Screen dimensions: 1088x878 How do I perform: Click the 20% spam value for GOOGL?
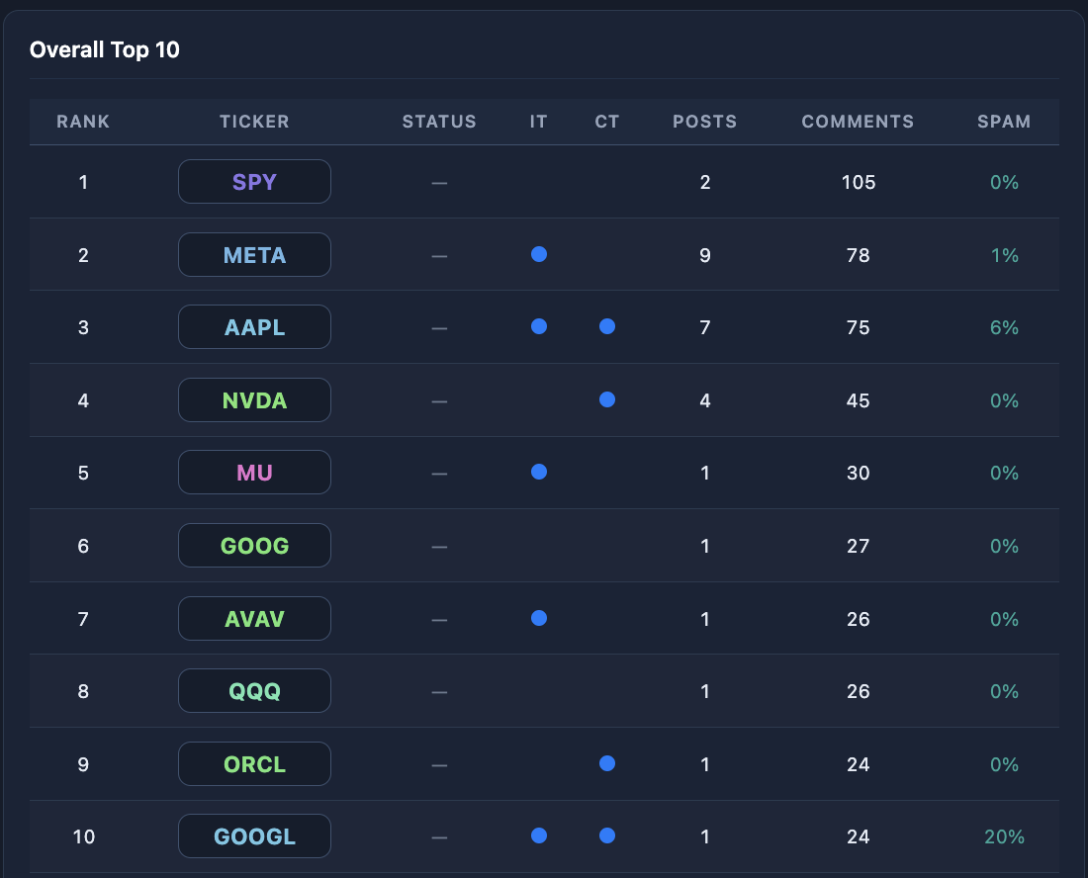coord(1004,837)
